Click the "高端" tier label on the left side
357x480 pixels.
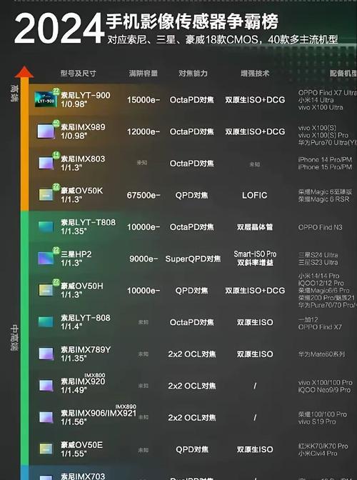14,94
